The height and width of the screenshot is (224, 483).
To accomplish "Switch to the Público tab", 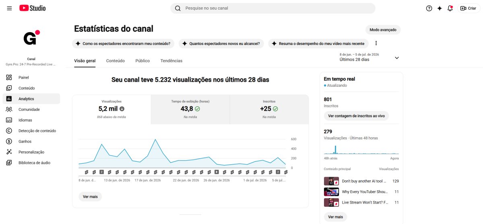I will (x=142, y=61).
